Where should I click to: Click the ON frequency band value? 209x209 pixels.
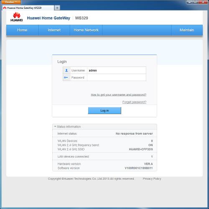[x=150, y=145]
